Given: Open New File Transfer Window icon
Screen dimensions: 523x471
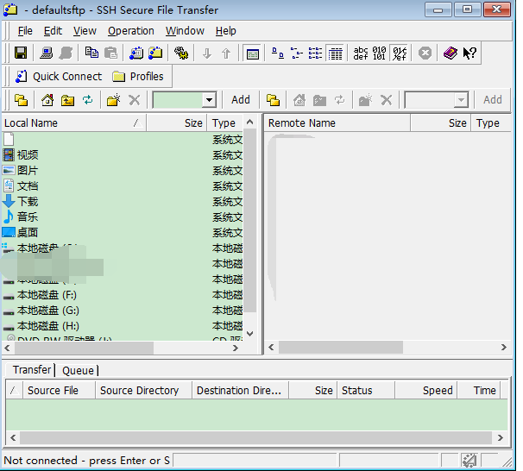Looking at the screenshot, I should [155, 53].
